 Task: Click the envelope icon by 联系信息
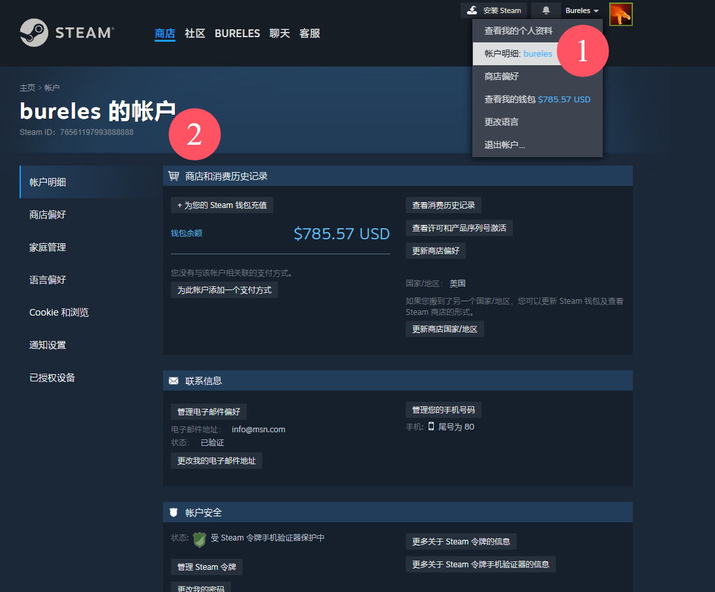[x=174, y=381]
